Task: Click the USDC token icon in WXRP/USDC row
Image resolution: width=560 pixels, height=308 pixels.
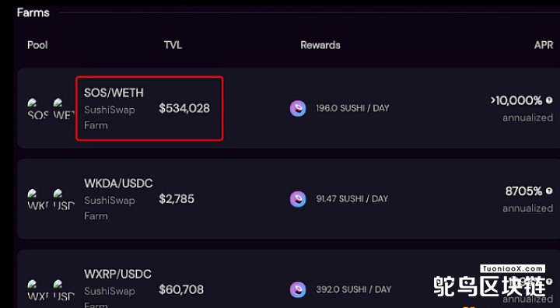Action: pos(64,290)
